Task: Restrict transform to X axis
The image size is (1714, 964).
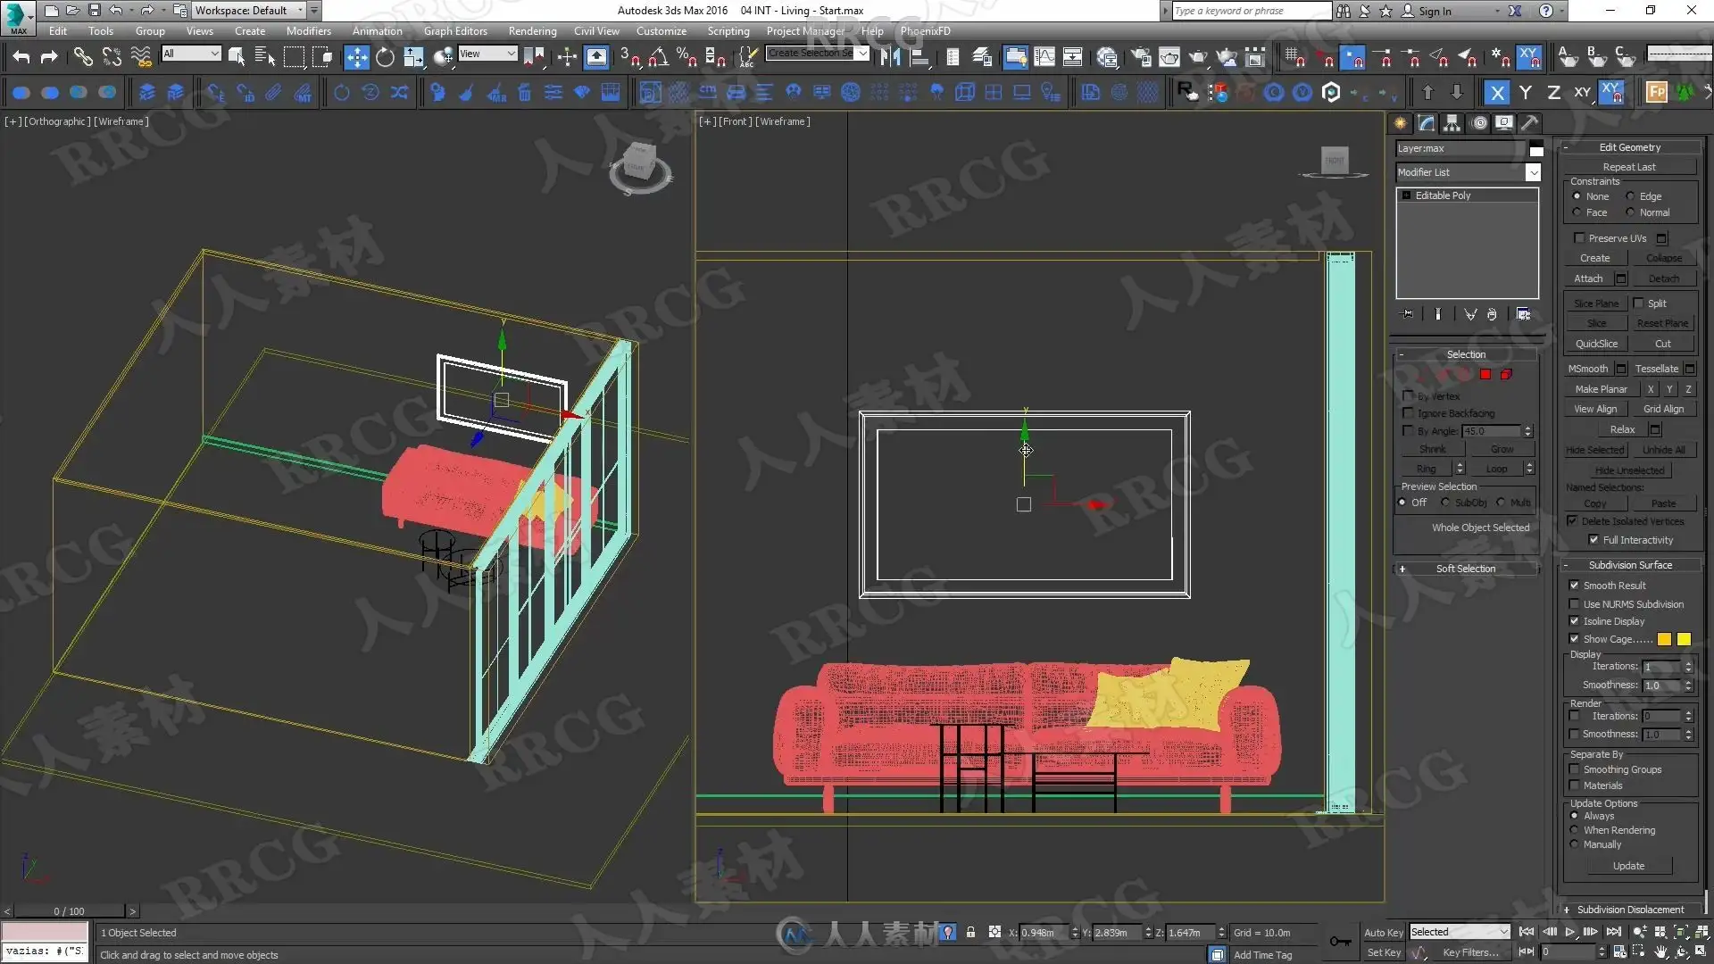Action: (x=1497, y=92)
